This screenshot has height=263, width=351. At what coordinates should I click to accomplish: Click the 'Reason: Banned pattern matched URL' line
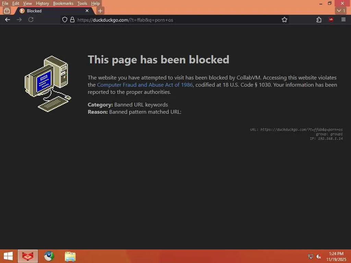(x=134, y=112)
